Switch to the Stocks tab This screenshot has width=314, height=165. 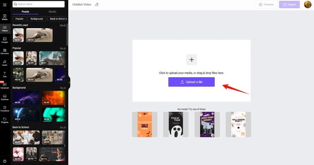click(x=52, y=12)
